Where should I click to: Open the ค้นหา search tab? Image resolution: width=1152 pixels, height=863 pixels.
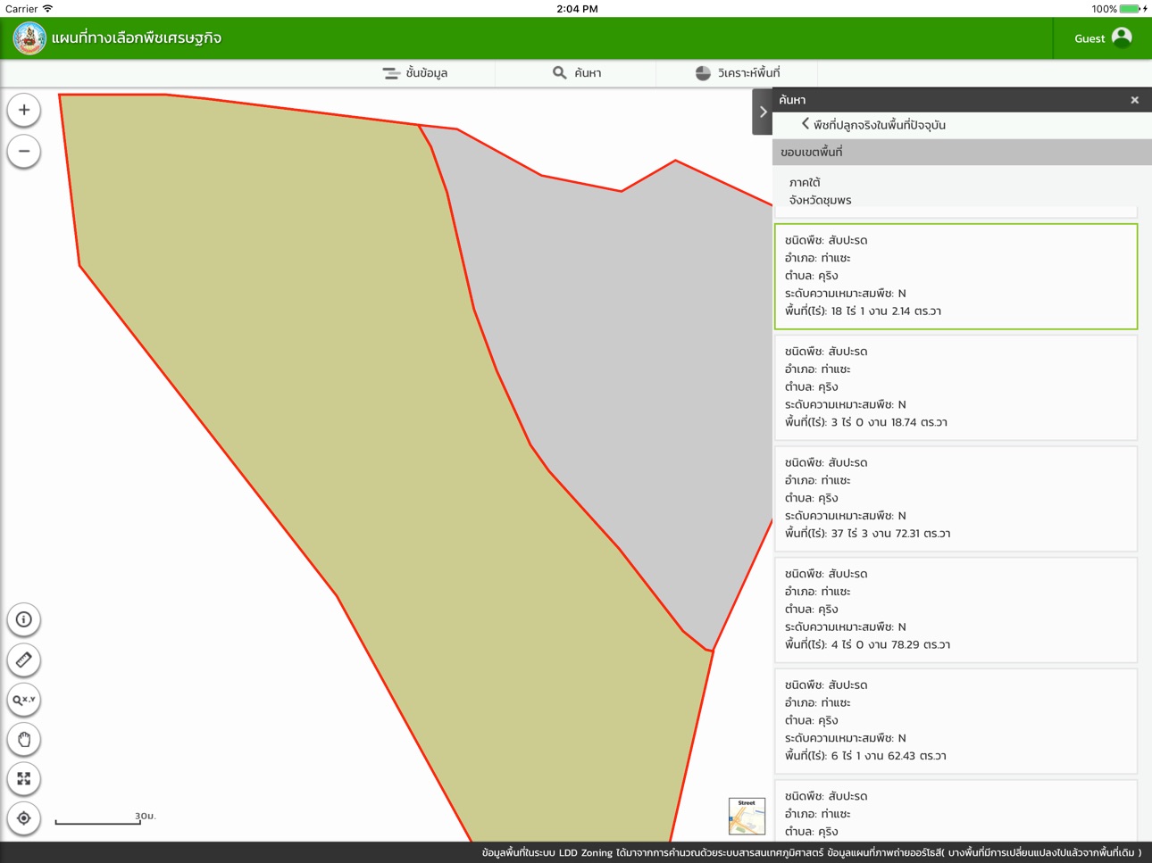576,73
